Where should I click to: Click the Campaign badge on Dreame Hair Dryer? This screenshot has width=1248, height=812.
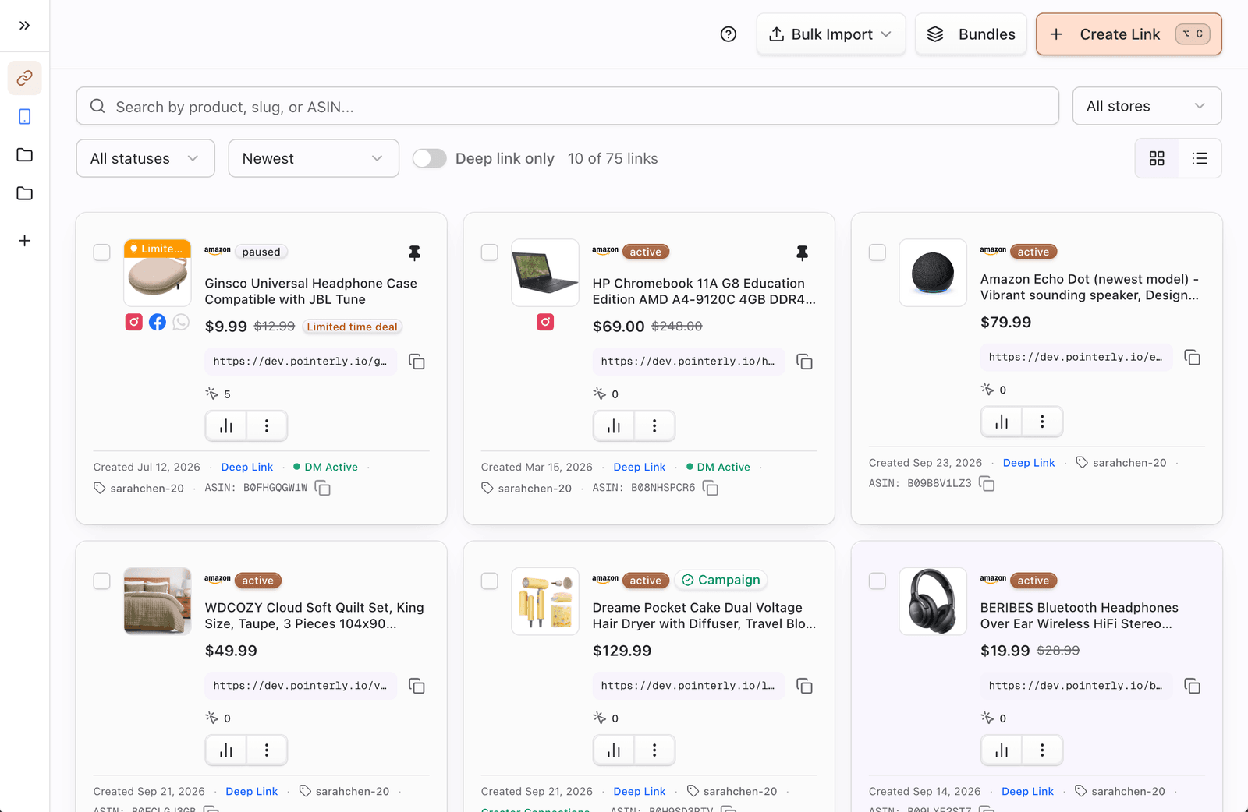[x=721, y=580]
